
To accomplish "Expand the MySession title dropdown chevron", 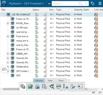I will pos(49,4).
